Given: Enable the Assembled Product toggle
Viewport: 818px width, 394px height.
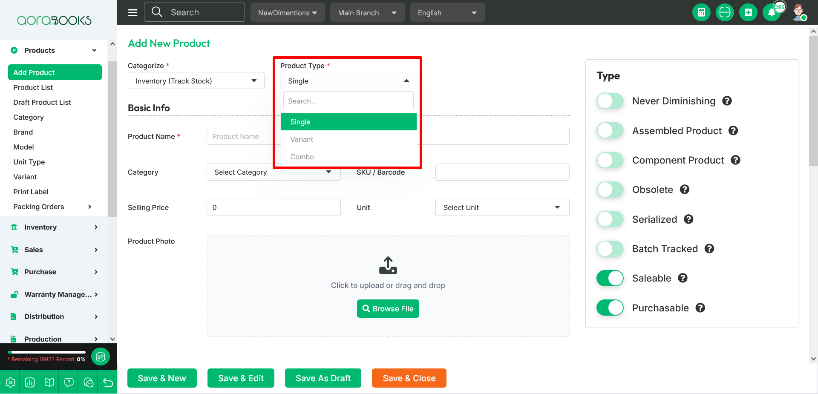Looking at the screenshot, I should click(610, 131).
